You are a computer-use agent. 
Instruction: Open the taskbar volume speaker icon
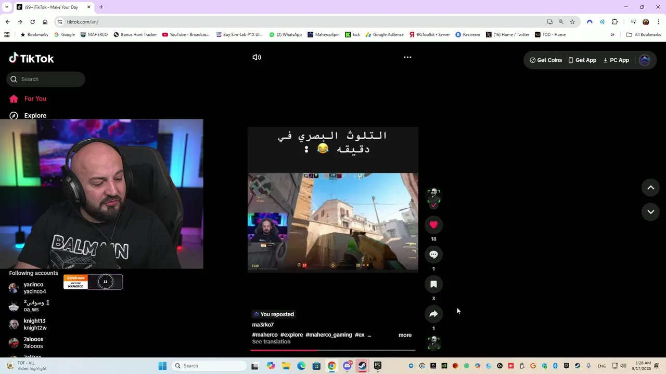(x=623, y=366)
